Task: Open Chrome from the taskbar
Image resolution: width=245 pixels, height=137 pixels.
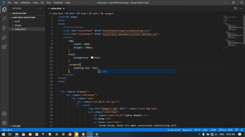Action: click(97, 134)
